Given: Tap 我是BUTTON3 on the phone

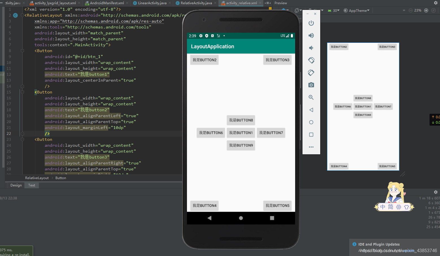Looking at the screenshot, I should tap(277, 60).
